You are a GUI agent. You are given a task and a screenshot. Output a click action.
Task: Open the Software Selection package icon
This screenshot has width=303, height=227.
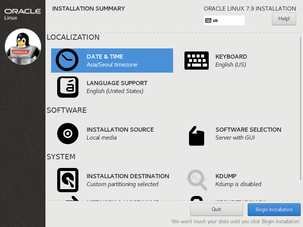[x=197, y=136]
